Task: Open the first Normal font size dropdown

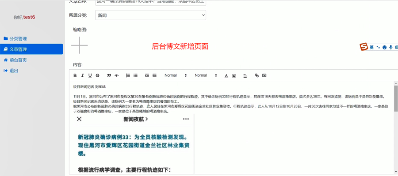Action: coord(176,75)
